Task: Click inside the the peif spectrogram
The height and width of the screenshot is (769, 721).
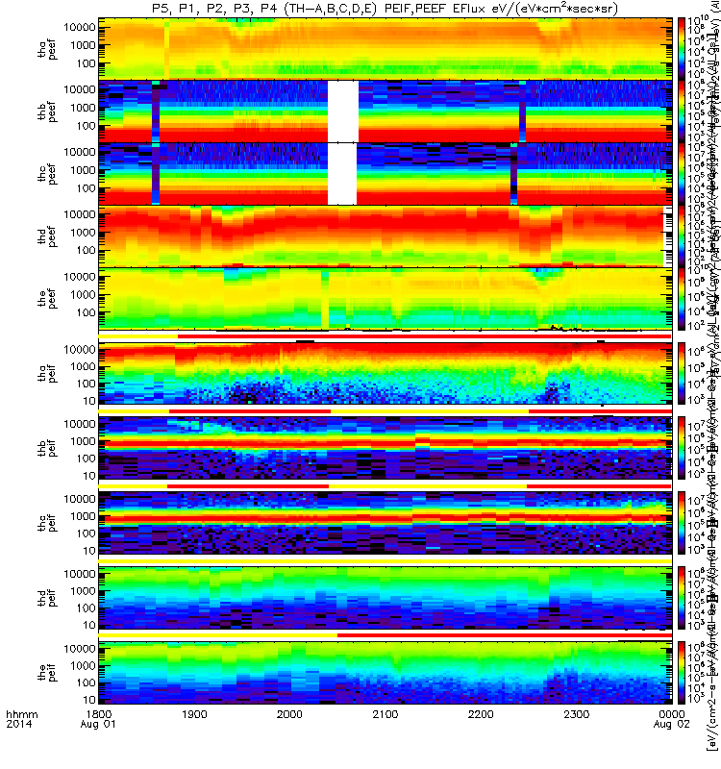Action: click(x=385, y=672)
